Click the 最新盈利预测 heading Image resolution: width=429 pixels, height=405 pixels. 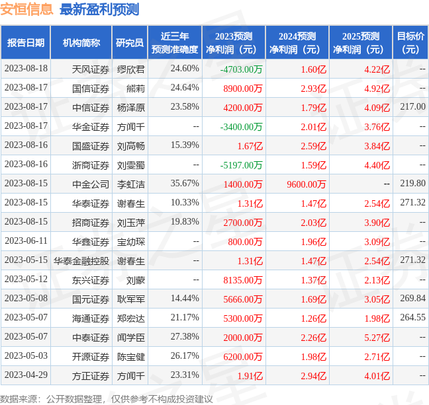coord(99,9)
